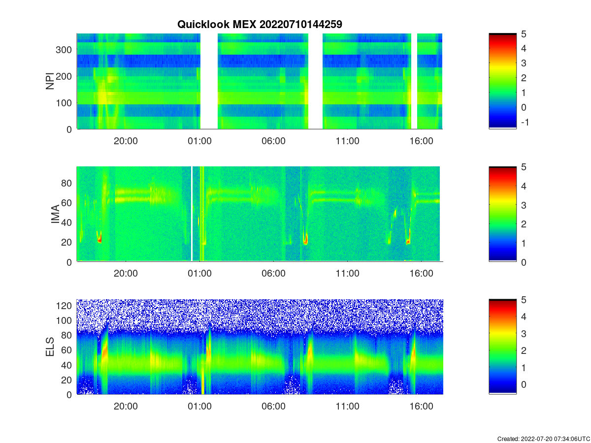This screenshot has height=443, width=591.
Task: Select the IMA y-axis label
Action: (x=55, y=215)
